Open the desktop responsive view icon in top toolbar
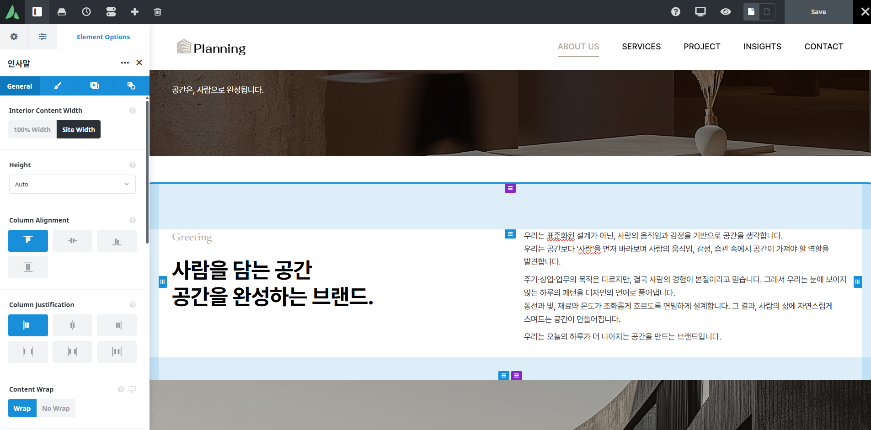The image size is (871, 430). pos(700,12)
